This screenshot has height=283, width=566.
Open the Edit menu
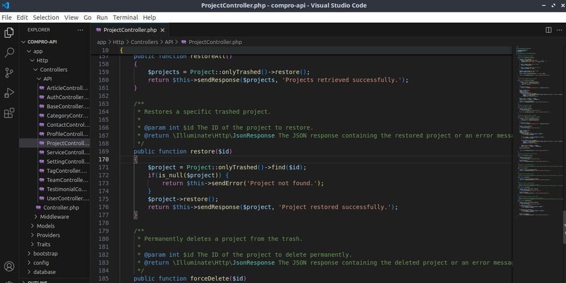tap(22, 18)
